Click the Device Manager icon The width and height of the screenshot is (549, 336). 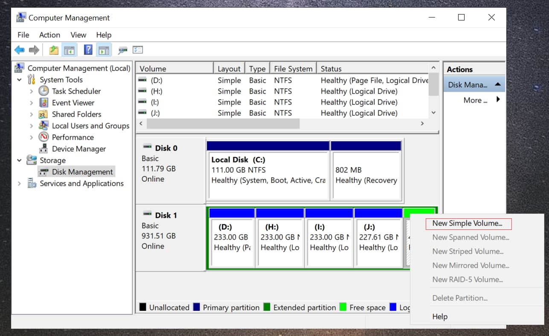44,148
